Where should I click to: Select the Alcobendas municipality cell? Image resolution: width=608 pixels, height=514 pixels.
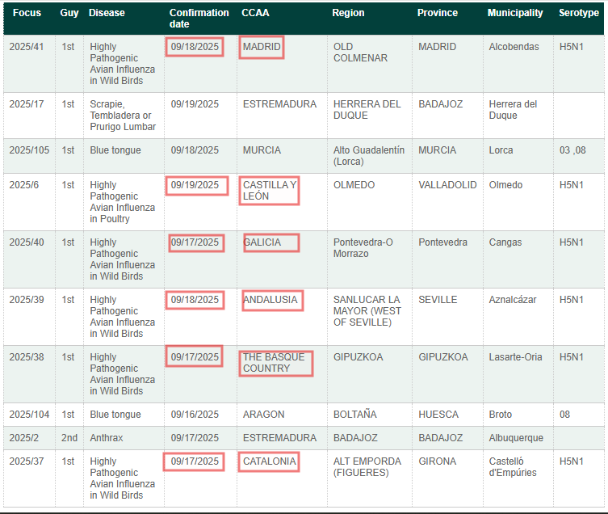pyautogui.click(x=514, y=47)
